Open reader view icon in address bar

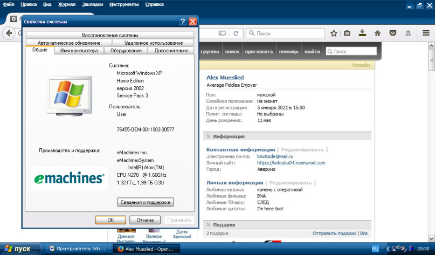click(x=222, y=33)
